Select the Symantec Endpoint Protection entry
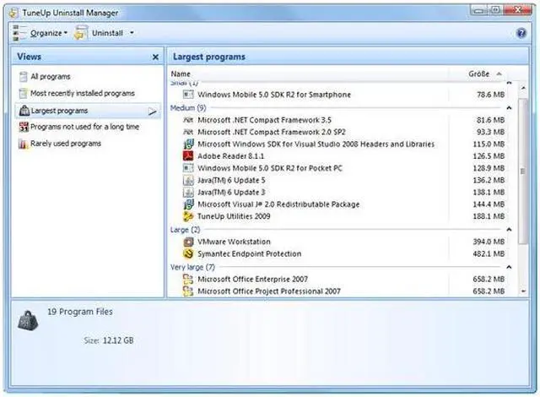Image resolution: width=540 pixels, height=397 pixels. [x=250, y=254]
